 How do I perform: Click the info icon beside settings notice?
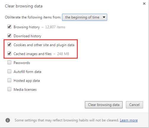pyautogui.click(x=8, y=120)
